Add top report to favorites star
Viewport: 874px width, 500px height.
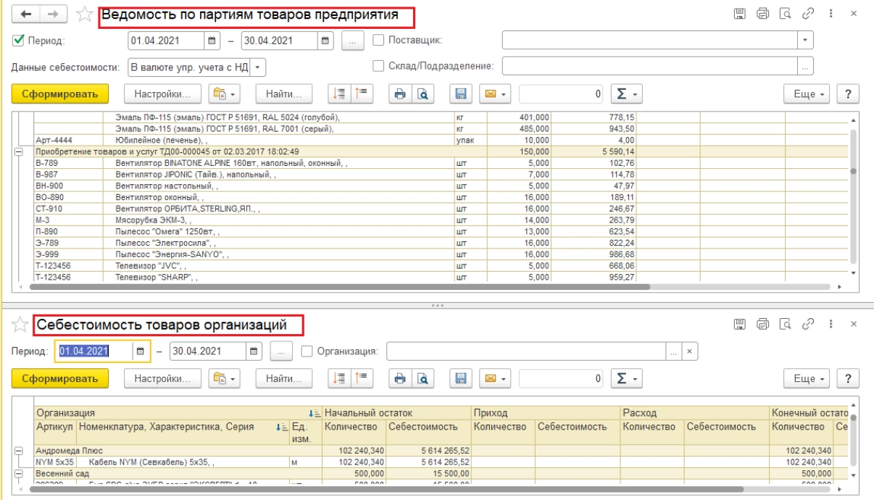(x=85, y=14)
